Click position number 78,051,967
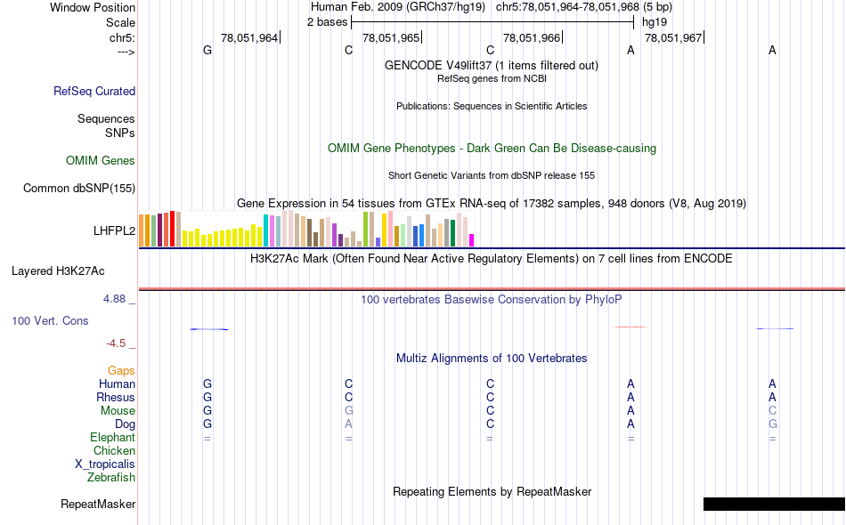This screenshot has height=525, width=846. pyautogui.click(x=673, y=37)
